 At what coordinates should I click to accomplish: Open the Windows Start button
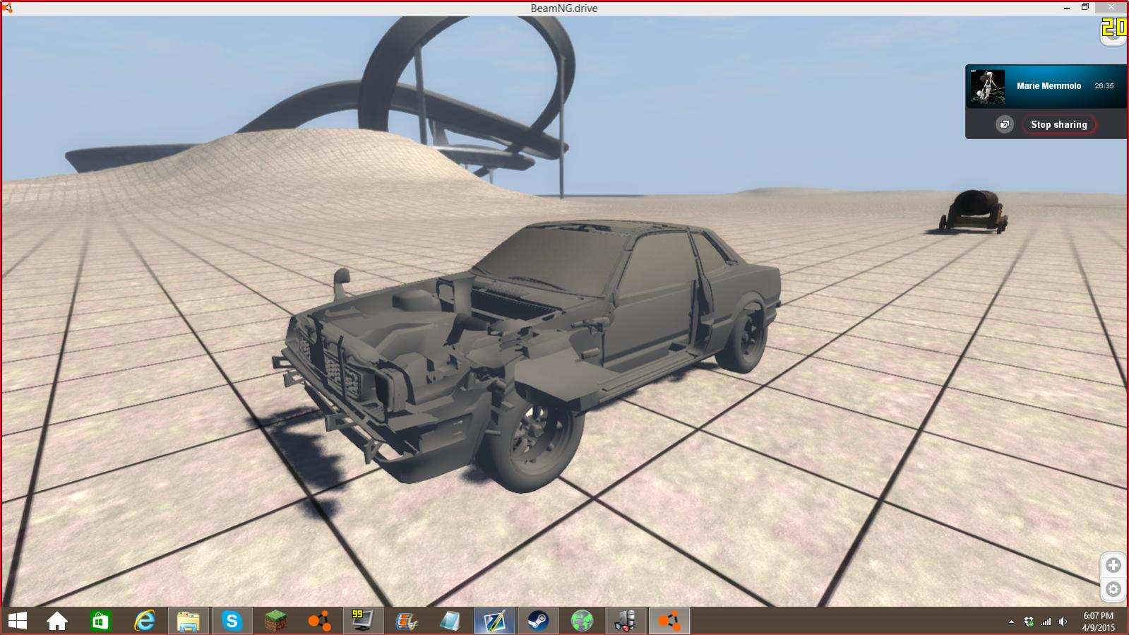click(x=17, y=621)
